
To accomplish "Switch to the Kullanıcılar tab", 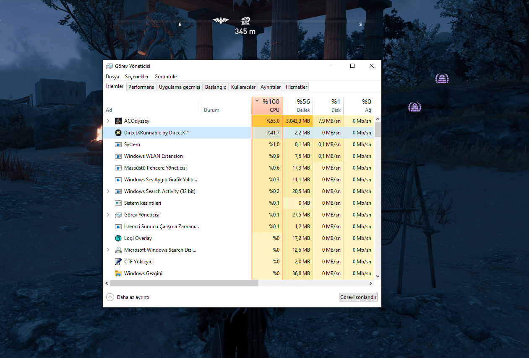I will click(x=243, y=87).
